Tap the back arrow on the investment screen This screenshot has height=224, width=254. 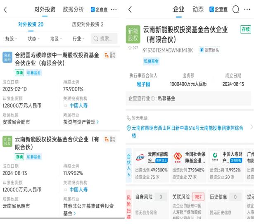pyautogui.click(x=5, y=10)
